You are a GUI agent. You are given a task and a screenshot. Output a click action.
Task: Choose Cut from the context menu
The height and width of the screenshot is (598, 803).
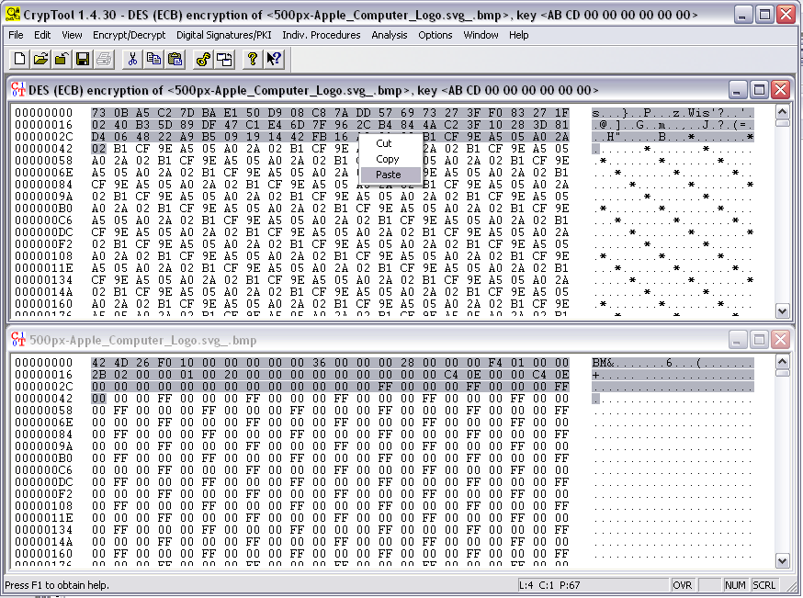coord(390,143)
